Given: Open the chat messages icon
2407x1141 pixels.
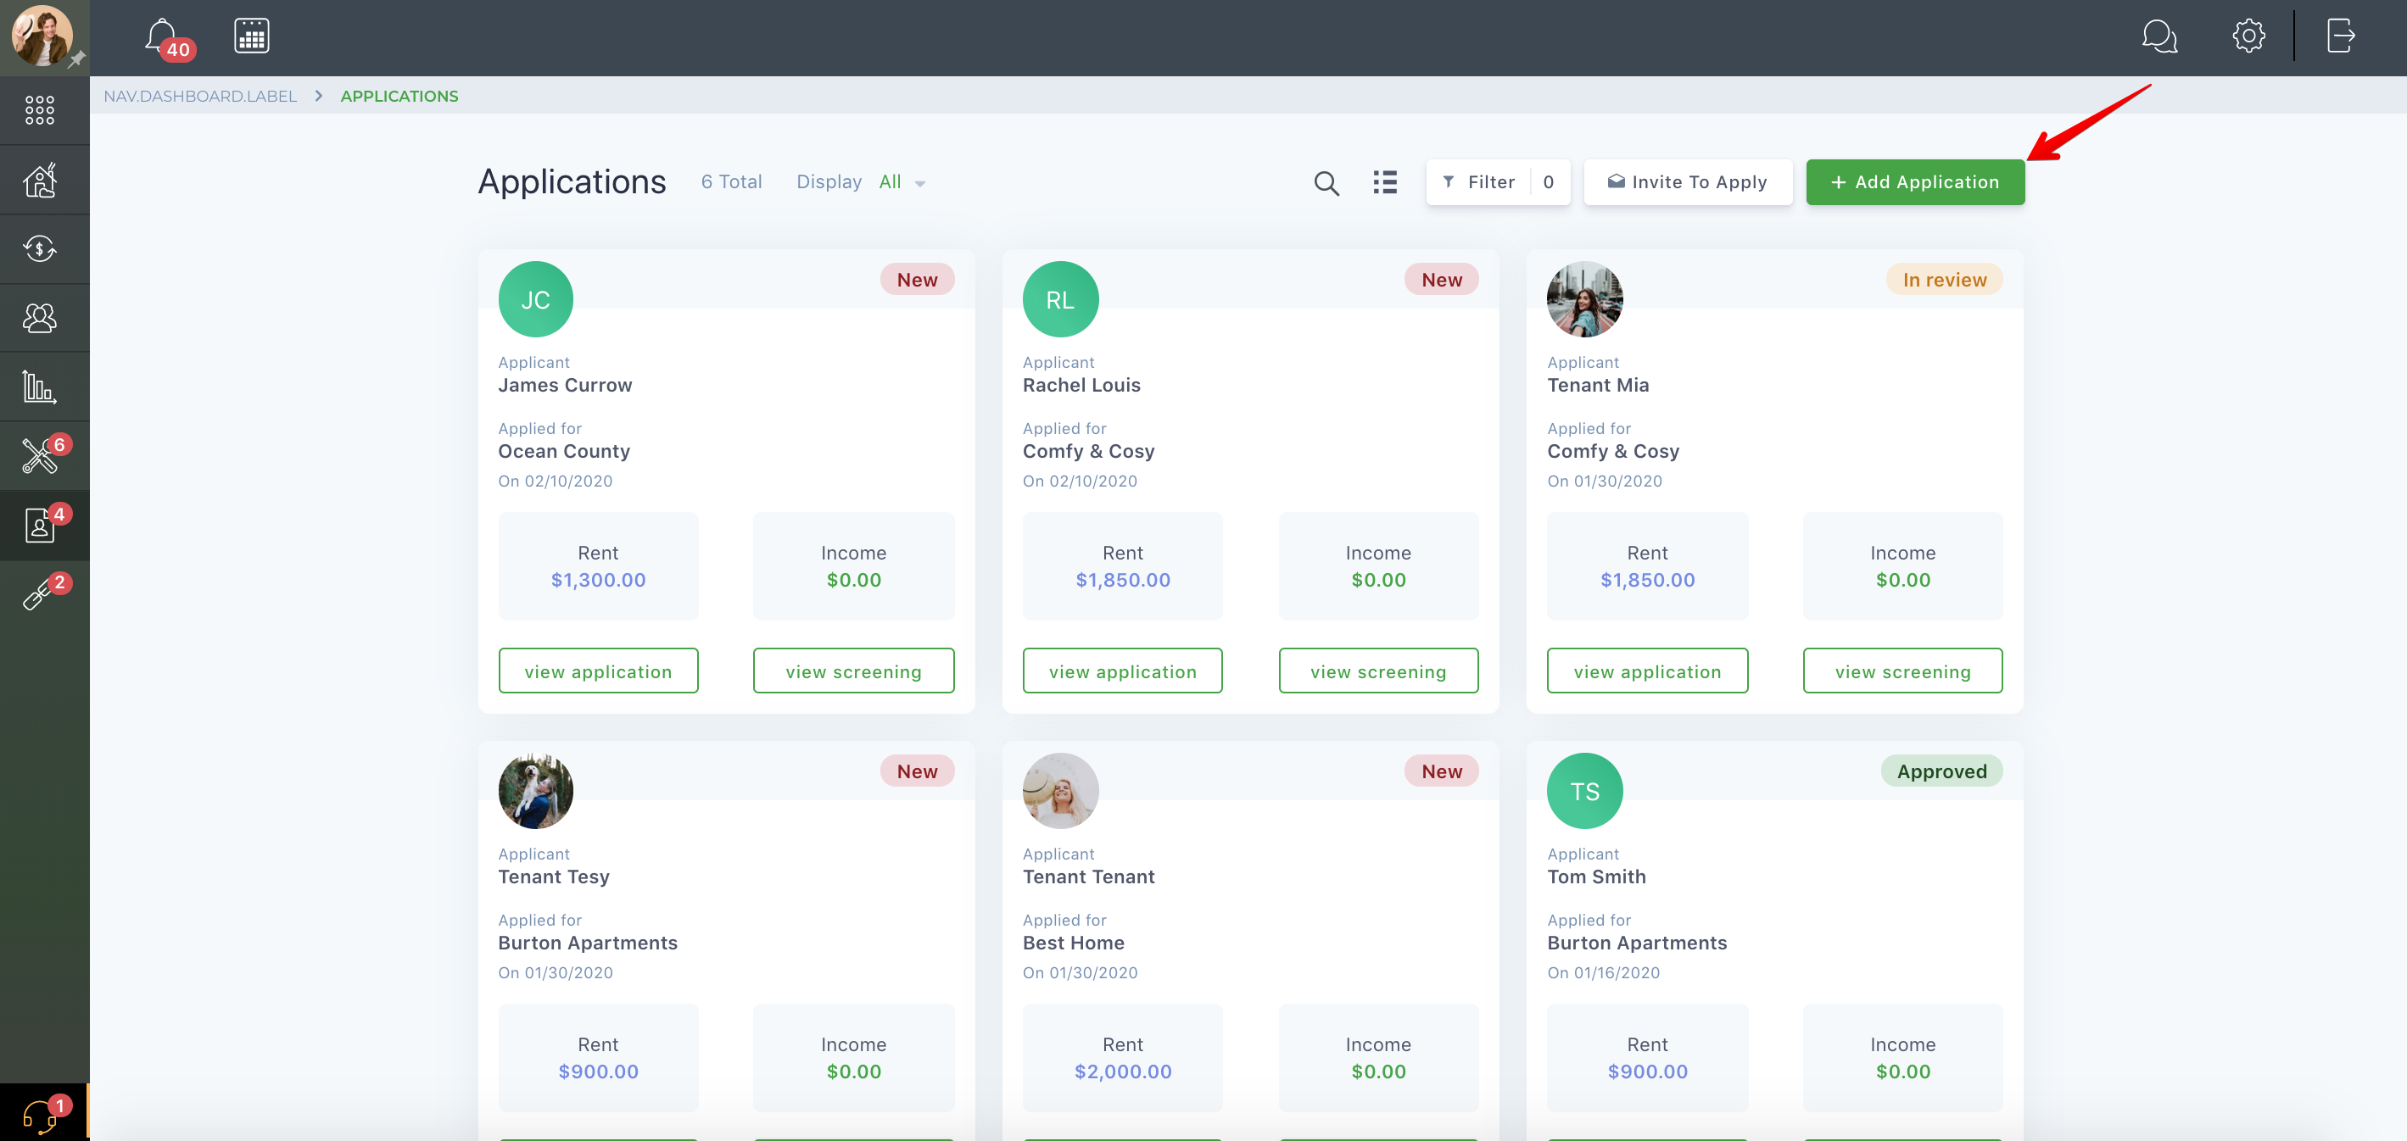Looking at the screenshot, I should [2158, 36].
